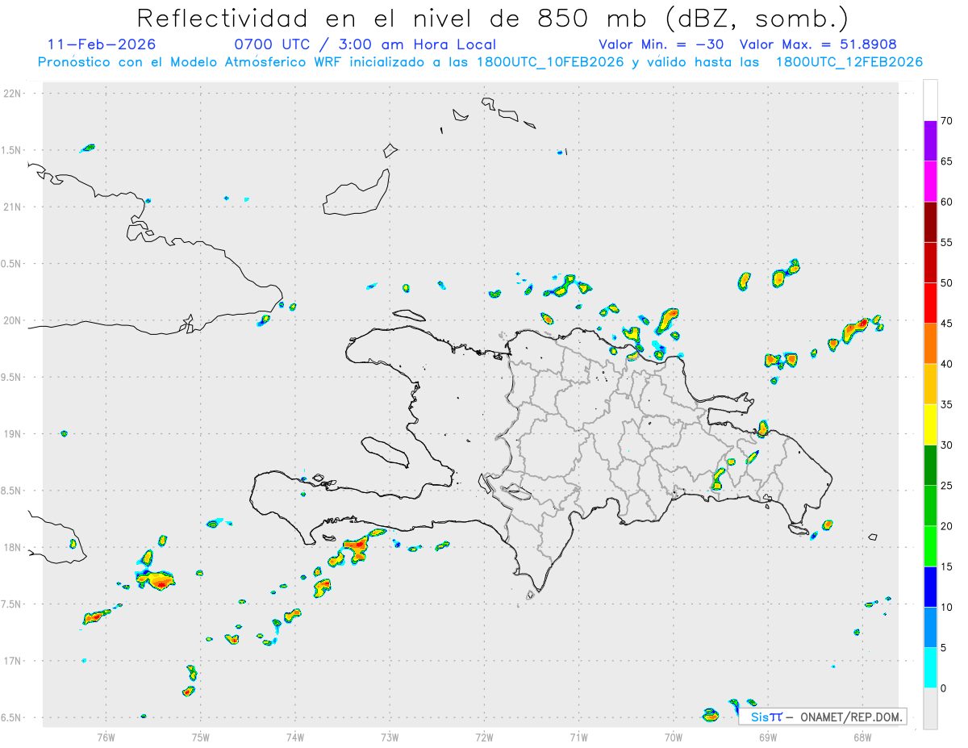Click longitude label '68W'

862,737
